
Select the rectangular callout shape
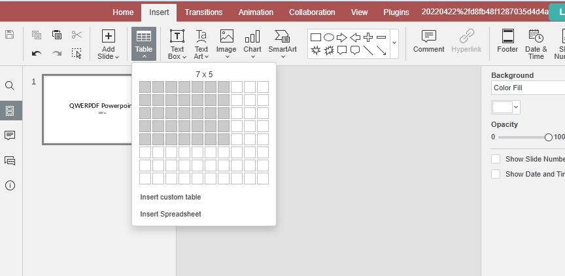[x=341, y=50]
